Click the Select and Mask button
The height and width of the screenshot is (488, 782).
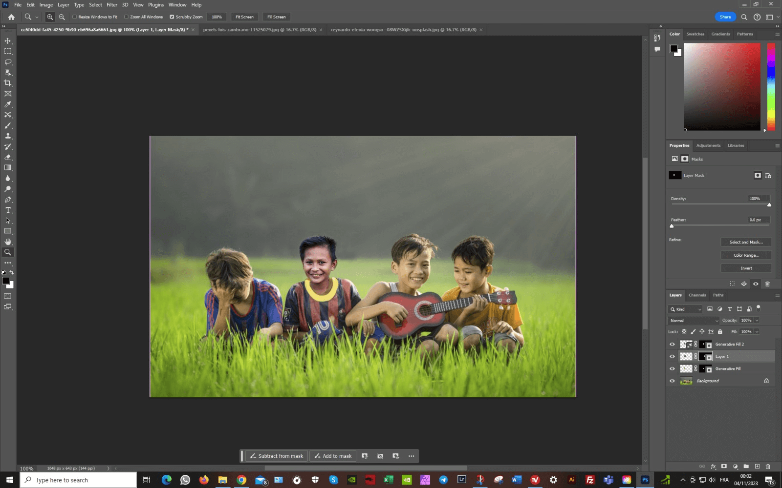[x=746, y=242]
